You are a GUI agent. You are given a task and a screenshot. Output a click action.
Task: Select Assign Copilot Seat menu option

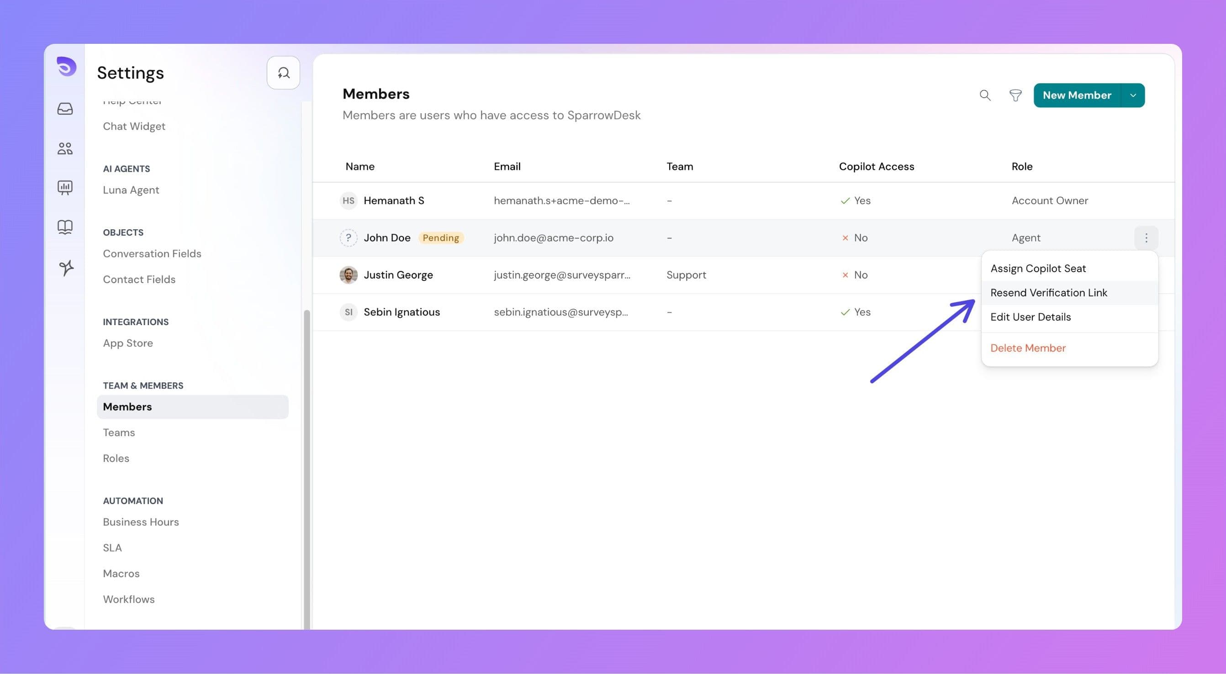(x=1037, y=268)
